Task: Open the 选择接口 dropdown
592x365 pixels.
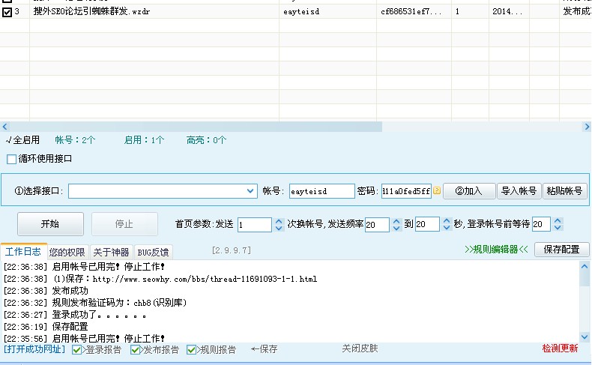Action: point(250,191)
